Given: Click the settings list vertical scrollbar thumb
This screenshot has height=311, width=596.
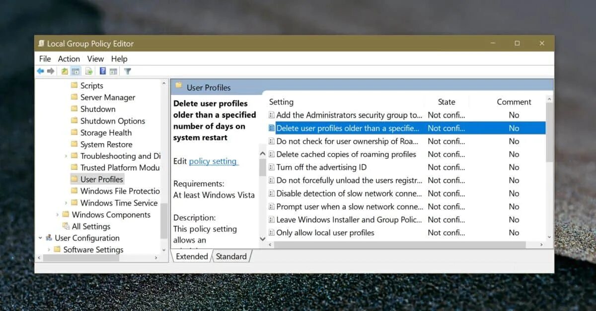Looking at the screenshot, I should tap(549, 132).
